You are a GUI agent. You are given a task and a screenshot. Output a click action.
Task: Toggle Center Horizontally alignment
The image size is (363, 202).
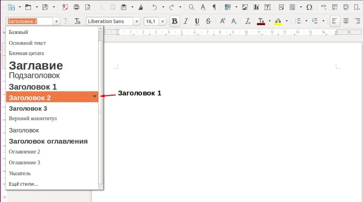coord(346,21)
